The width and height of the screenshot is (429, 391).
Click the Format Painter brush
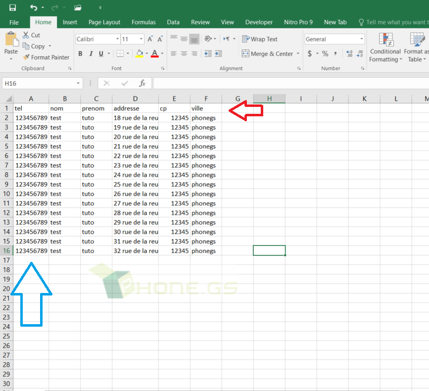click(27, 57)
